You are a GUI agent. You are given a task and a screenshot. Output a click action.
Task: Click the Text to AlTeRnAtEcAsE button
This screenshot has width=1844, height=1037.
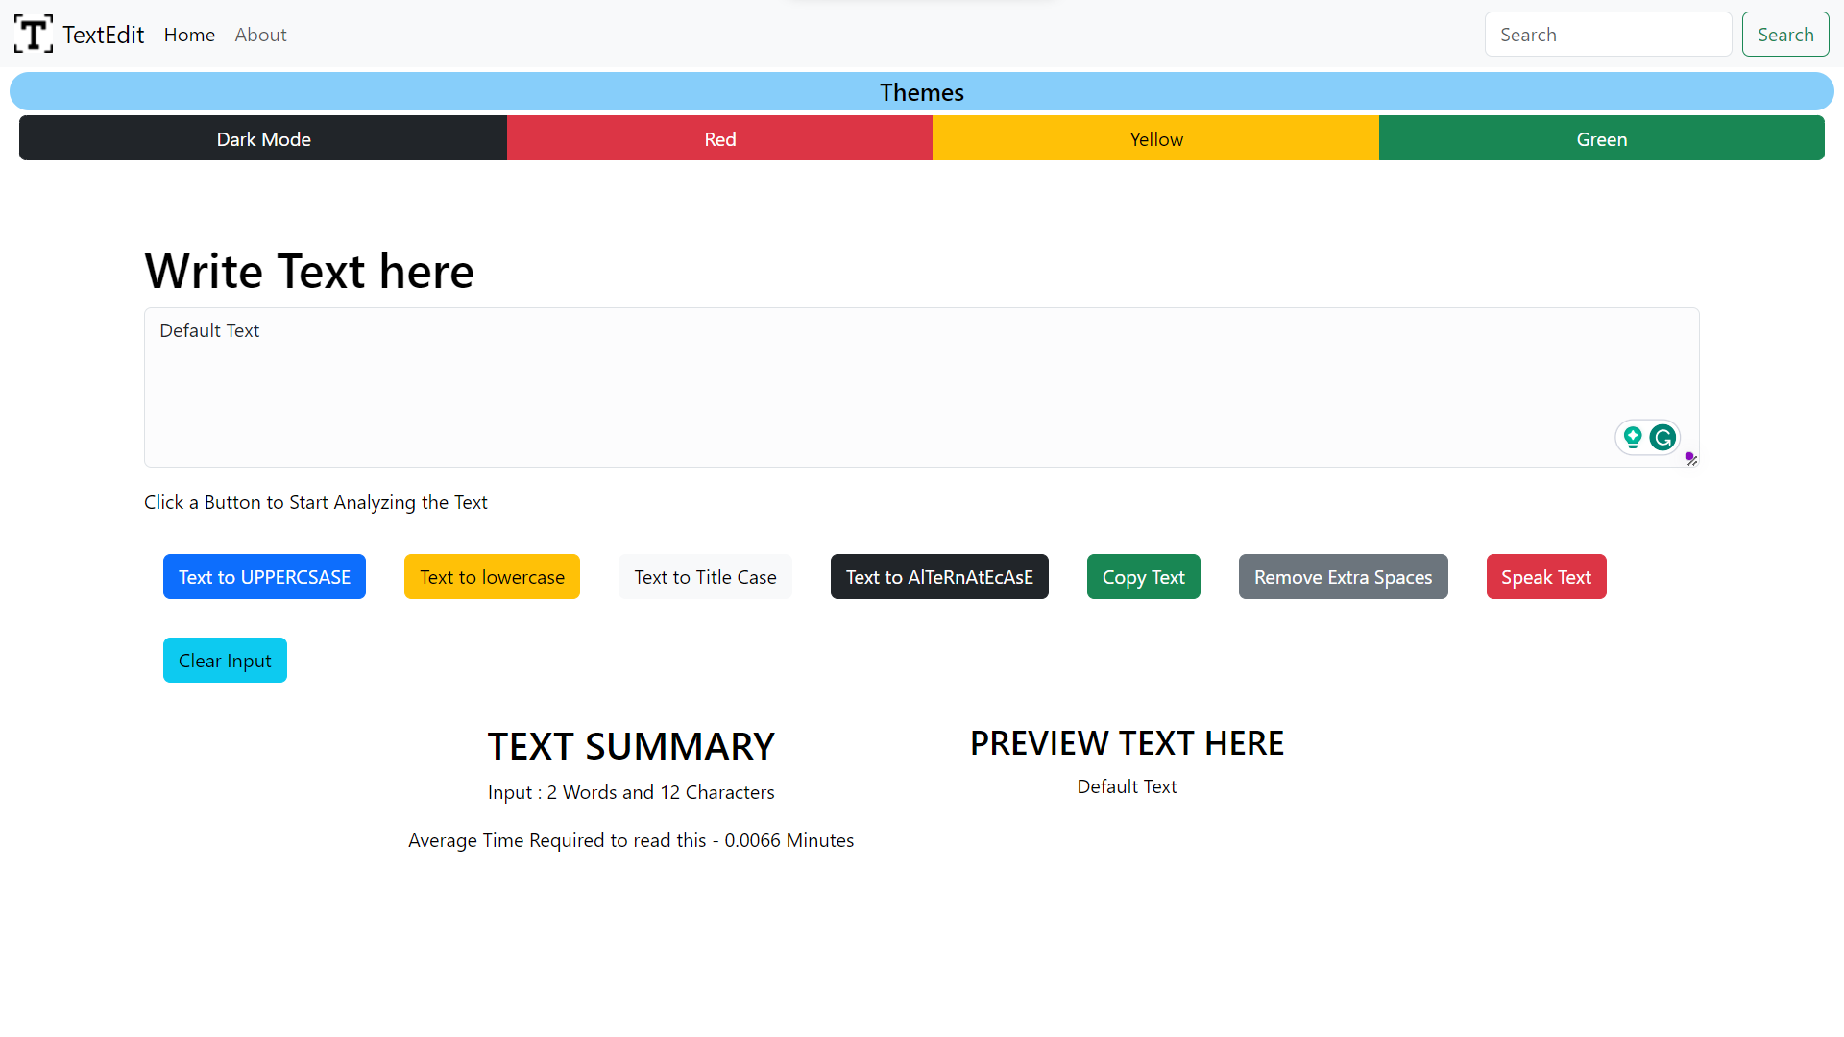(x=939, y=576)
